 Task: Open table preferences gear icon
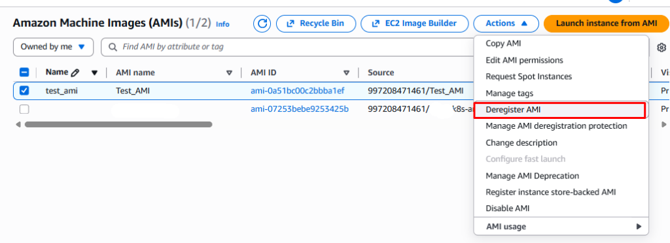pos(662,47)
